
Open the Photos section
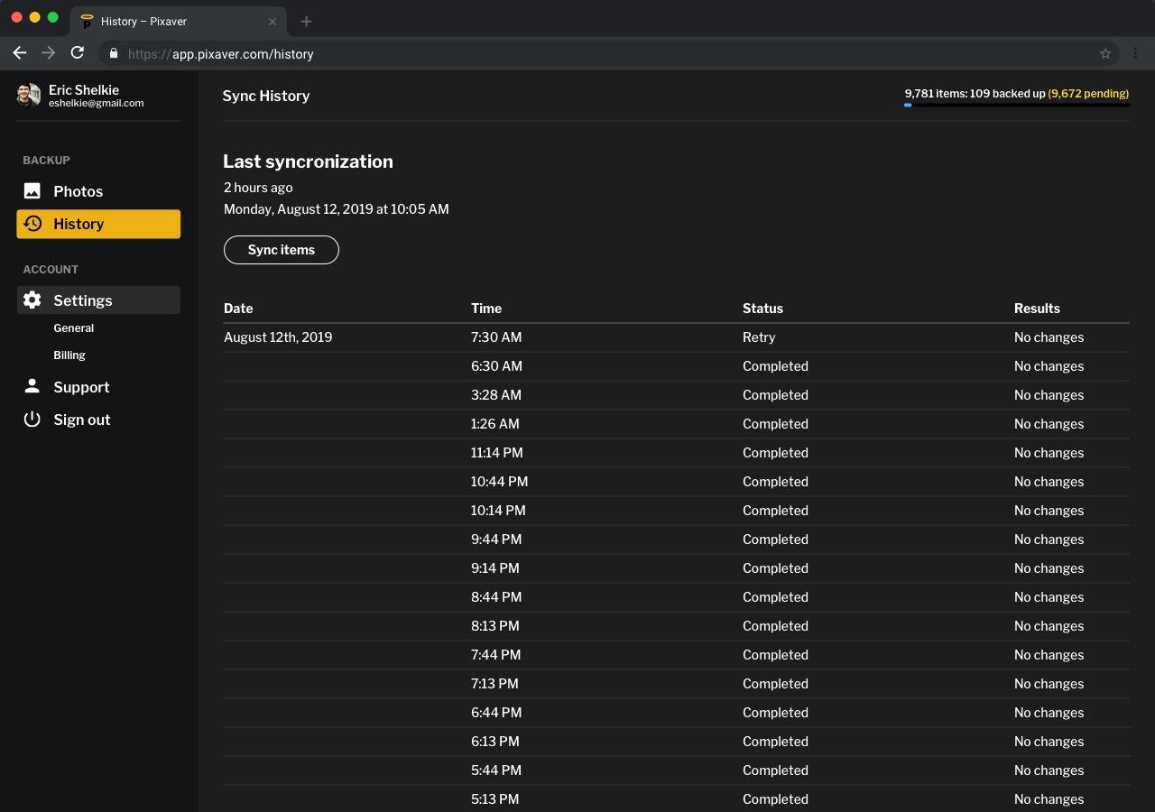tap(98, 191)
